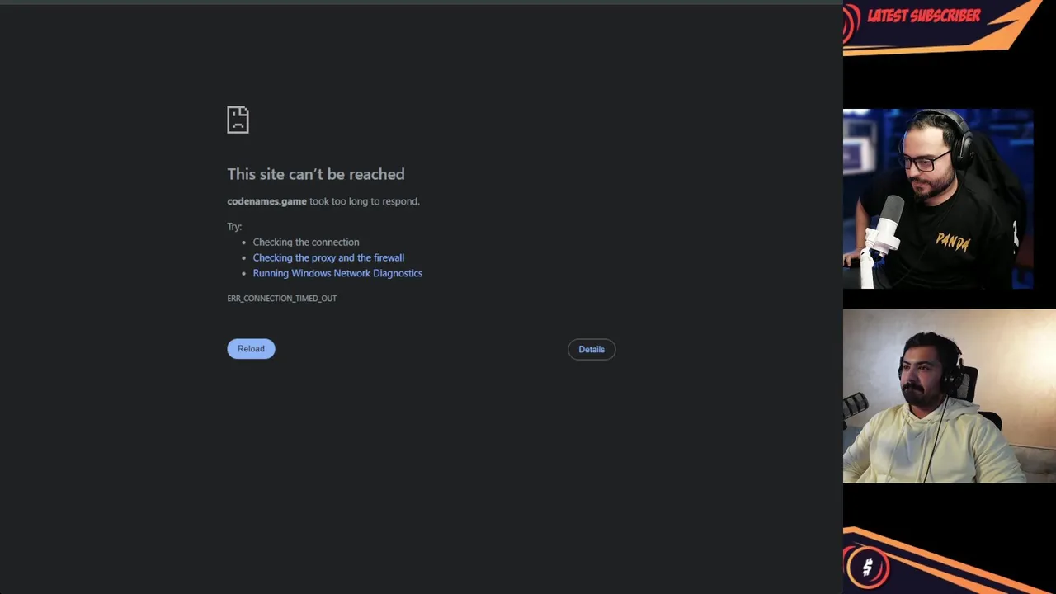Screen dimensions: 1056x594
Task: Click the bottom webcam feed with yellow hoodie
Action: [x=950, y=396]
